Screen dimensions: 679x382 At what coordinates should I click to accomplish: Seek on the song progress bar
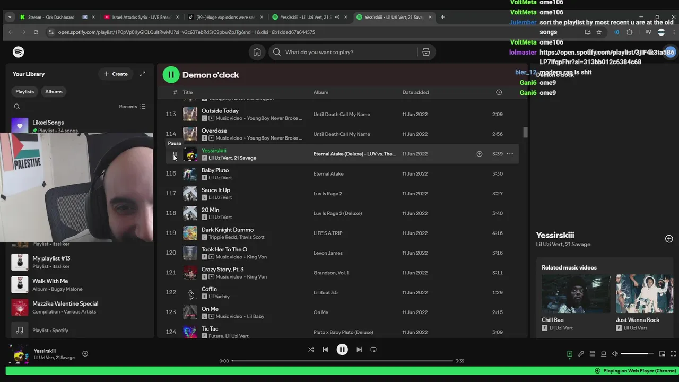pos(342,361)
